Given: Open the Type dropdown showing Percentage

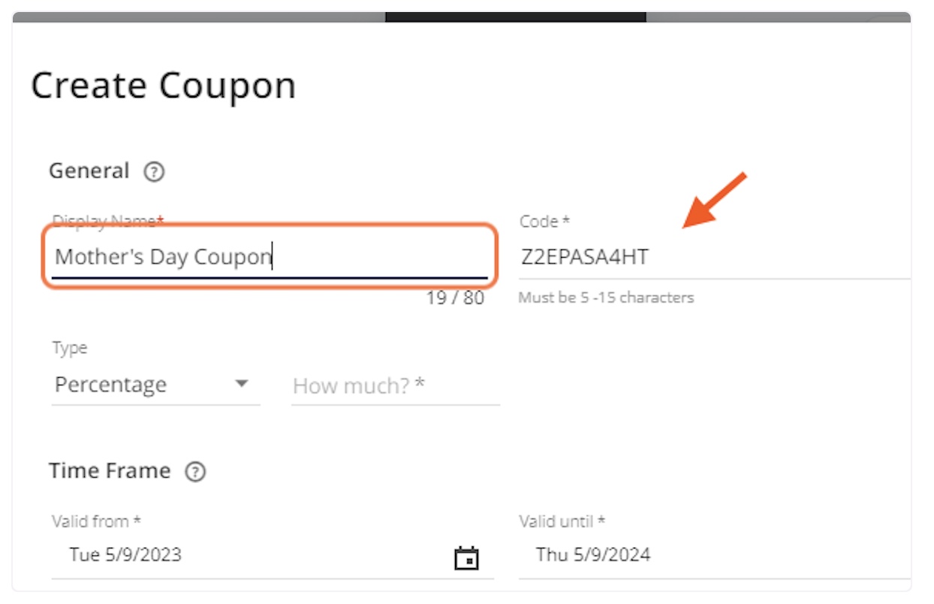Looking at the screenshot, I should point(155,385).
